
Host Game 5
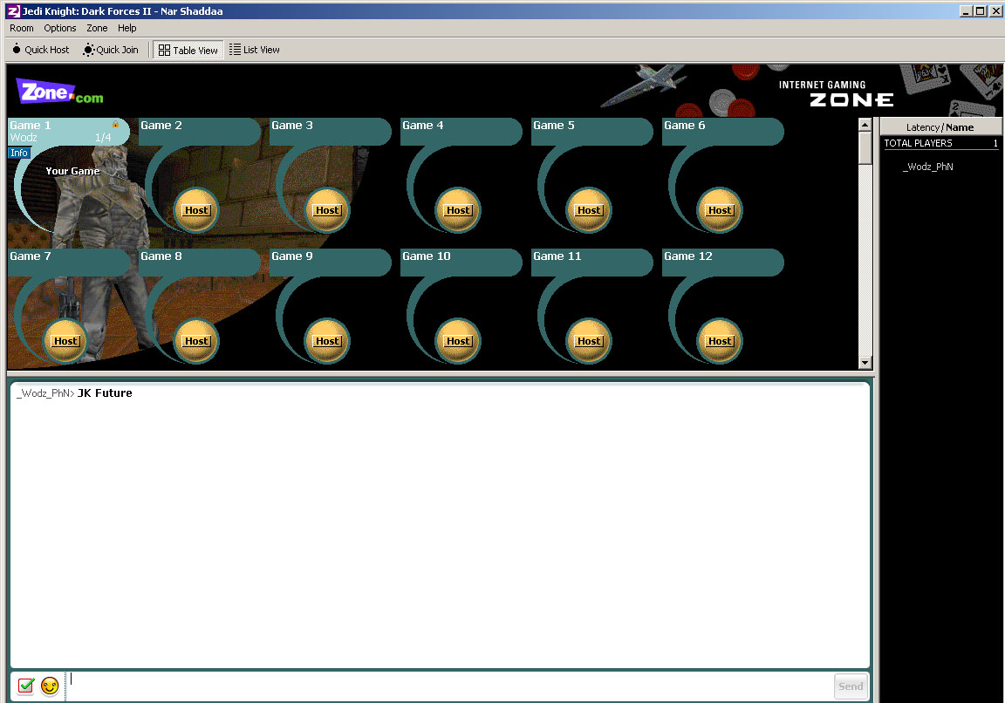(x=588, y=210)
